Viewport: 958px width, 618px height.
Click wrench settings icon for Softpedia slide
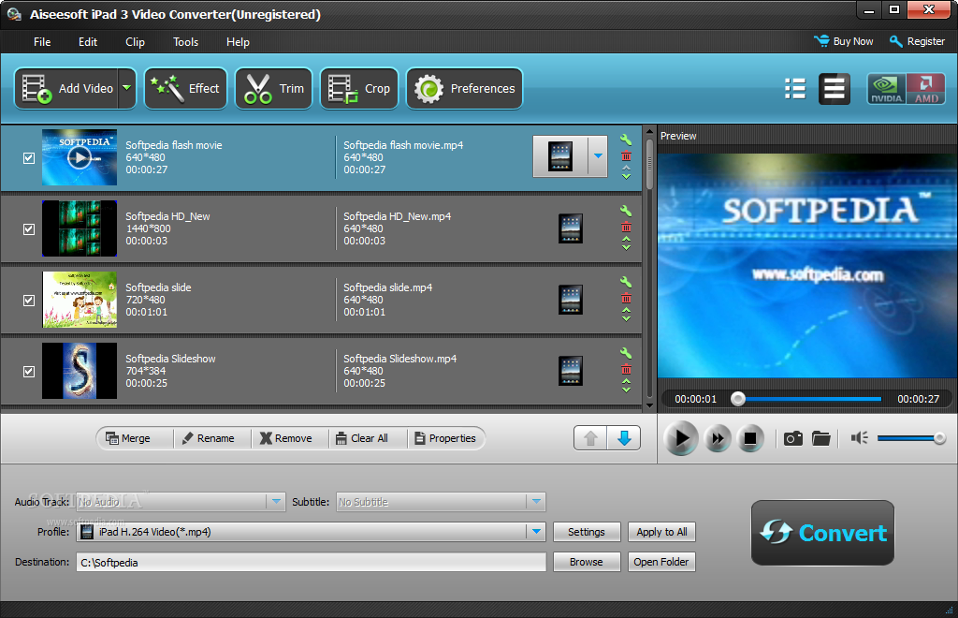pyautogui.click(x=626, y=283)
